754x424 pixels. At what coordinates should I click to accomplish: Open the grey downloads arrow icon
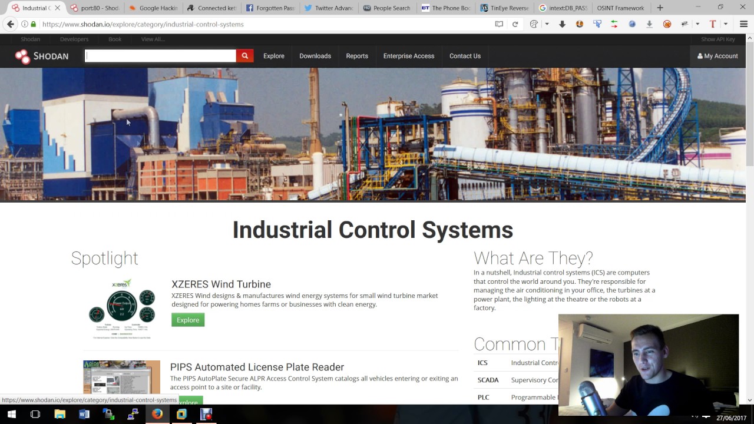coord(649,24)
